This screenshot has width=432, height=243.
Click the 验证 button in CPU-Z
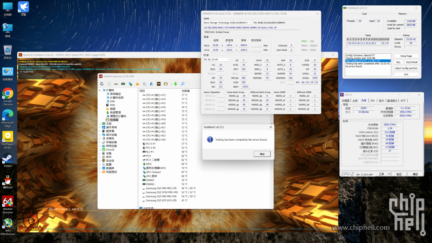399,174
